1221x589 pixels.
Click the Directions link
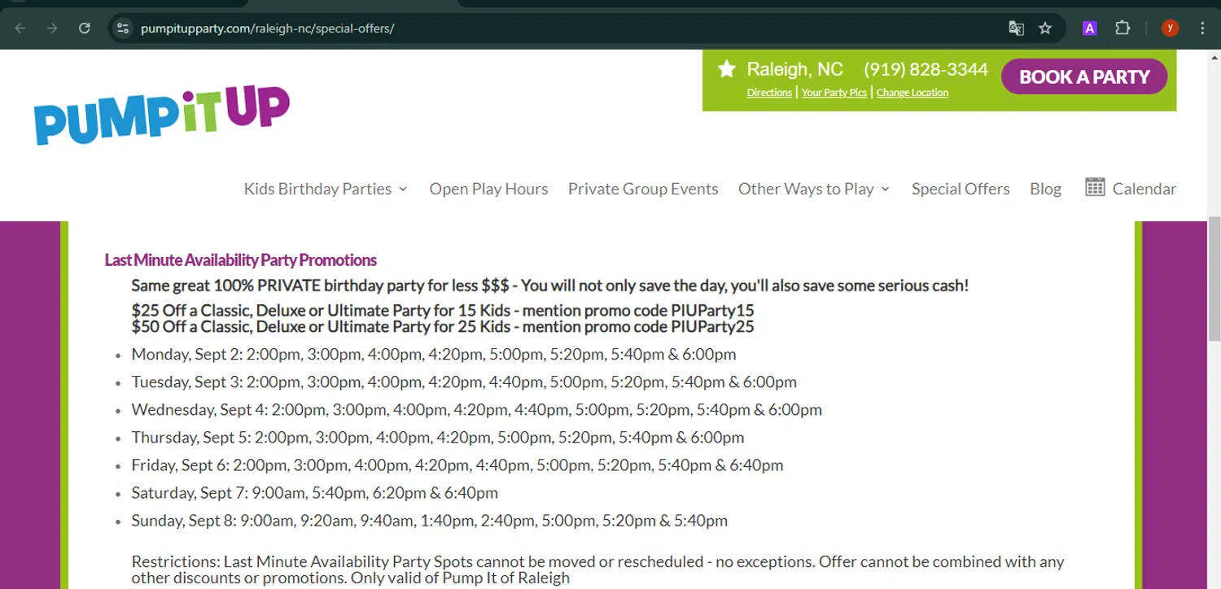pyautogui.click(x=769, y=93)
